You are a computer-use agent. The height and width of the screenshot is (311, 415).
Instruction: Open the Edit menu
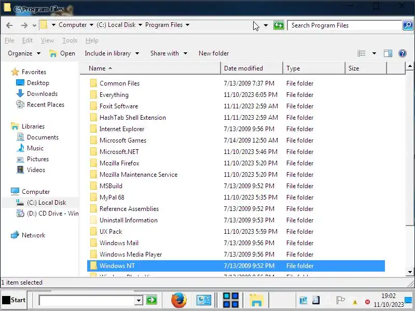[27, 40]
